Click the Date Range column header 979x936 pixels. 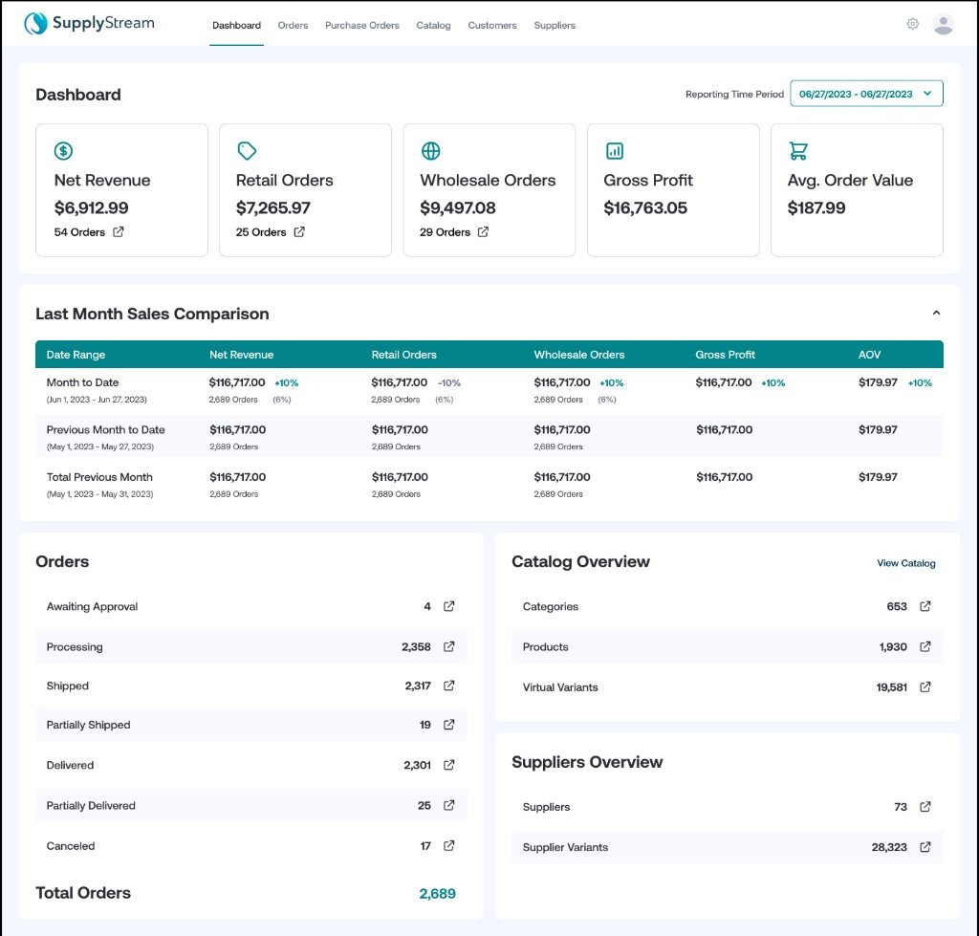[76, 355]
